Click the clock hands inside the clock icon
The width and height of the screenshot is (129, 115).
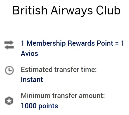coord(10,70)
